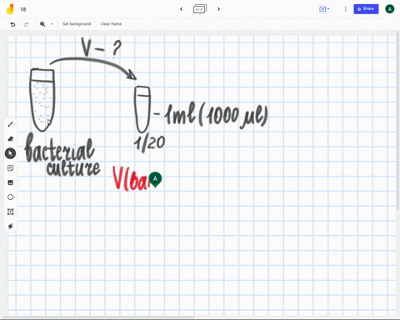400x320 pixels.
Task: Select the Pen tool
Action: [11, 124]
